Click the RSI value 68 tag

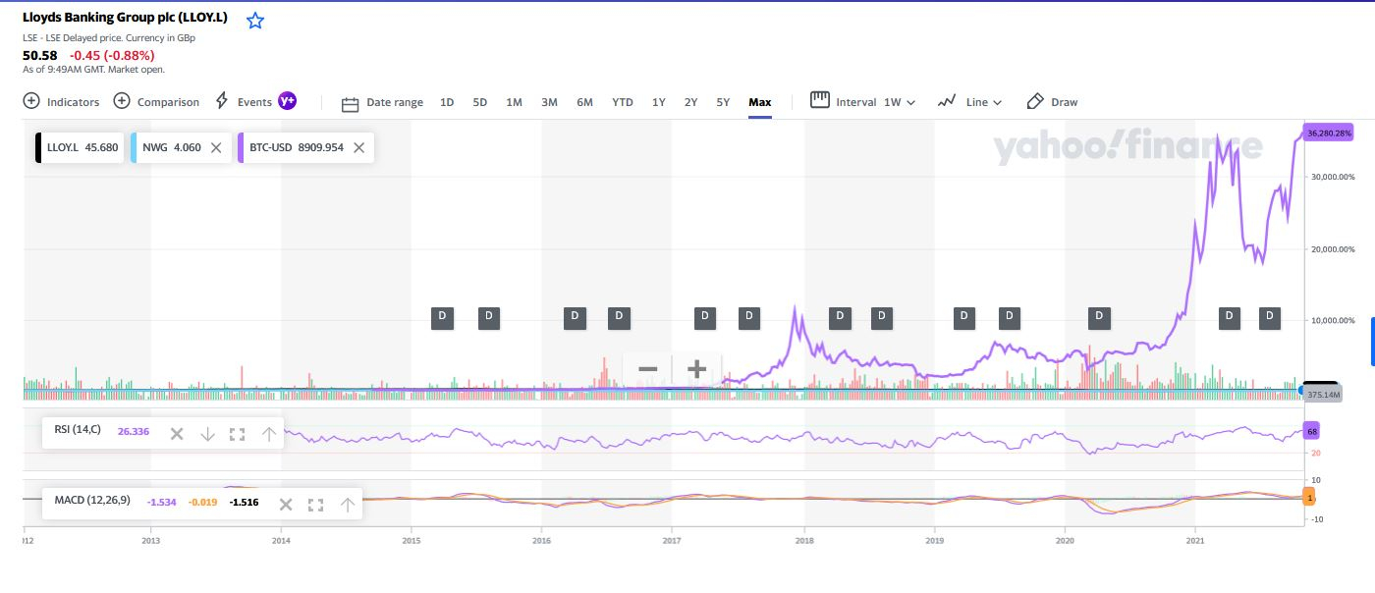[x=1311, y=431]
